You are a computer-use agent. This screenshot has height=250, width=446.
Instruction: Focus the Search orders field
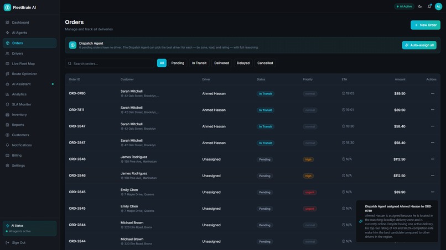point(110,63)
